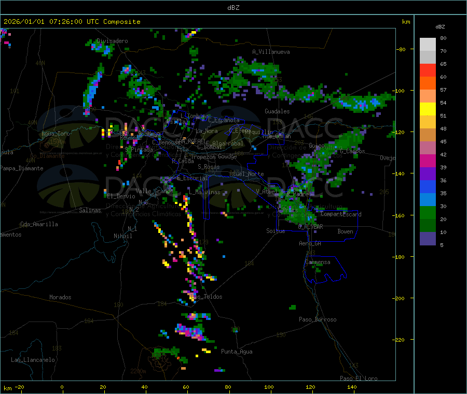Click the Goico location label
This screenshot has width=467, height=394.
click(317, 145)
